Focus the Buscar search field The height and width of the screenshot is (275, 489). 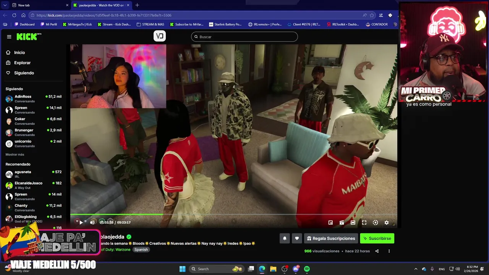click(244, 37)
